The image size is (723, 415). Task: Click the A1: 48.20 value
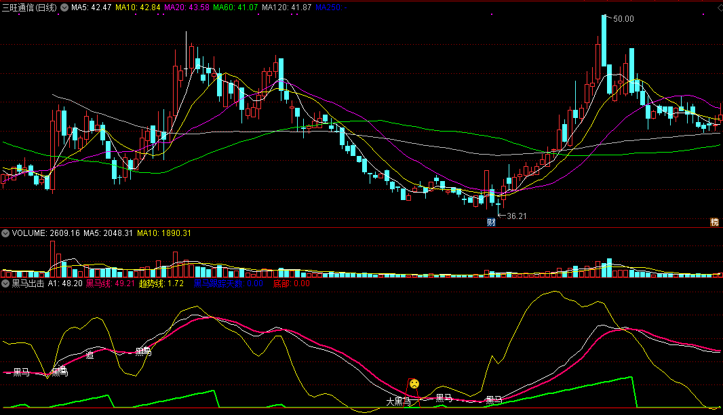click(65, 283)
